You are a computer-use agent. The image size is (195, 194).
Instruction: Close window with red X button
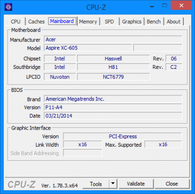click(x=181, y=5)
